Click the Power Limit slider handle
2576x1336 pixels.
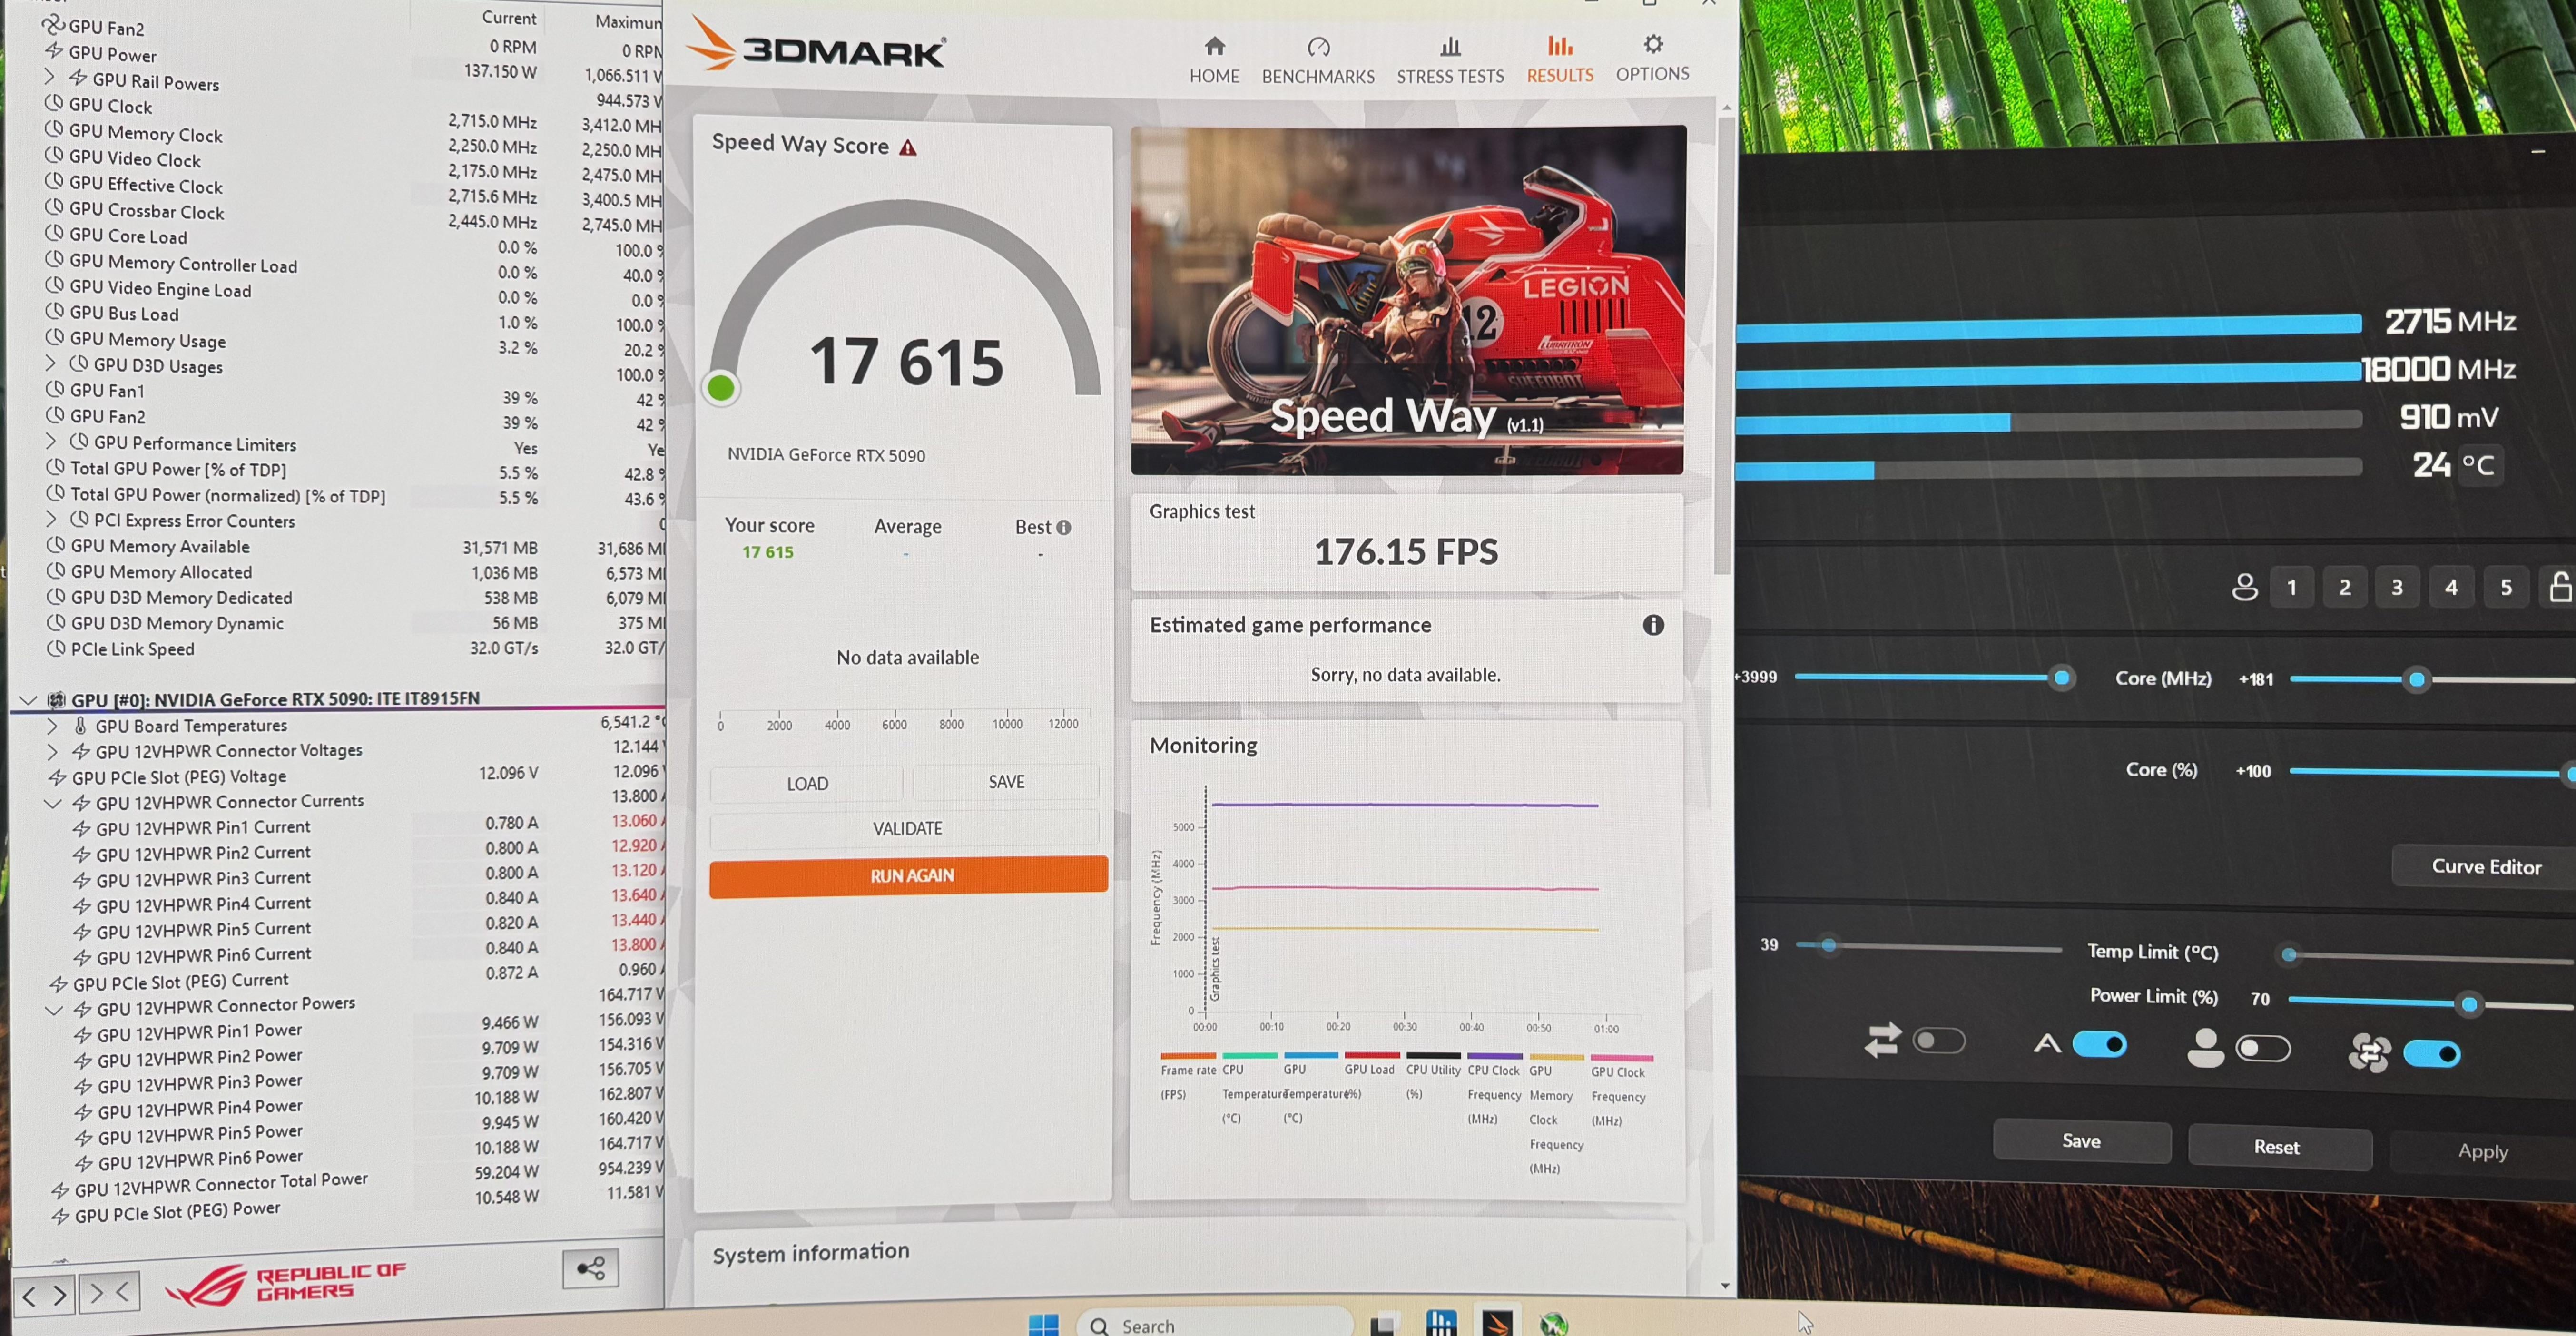2469,1003
